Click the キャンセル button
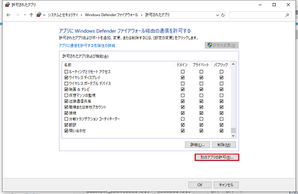 point(226,185)
